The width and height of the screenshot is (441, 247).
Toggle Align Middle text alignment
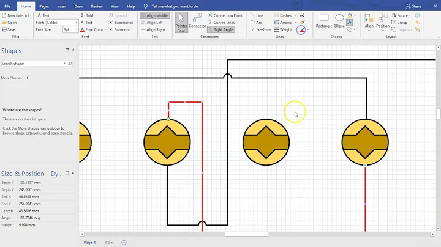point(155,15)
